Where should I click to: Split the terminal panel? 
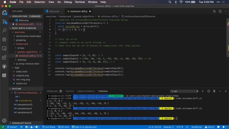[x=209, y=91]
